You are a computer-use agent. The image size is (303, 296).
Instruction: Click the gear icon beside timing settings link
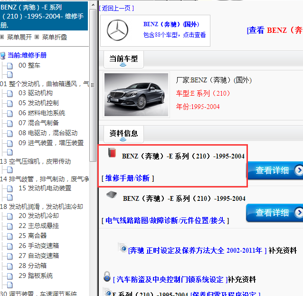click(123, 248)
